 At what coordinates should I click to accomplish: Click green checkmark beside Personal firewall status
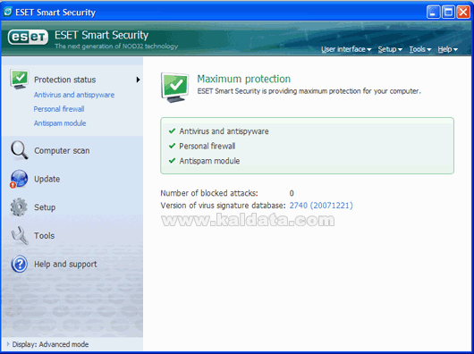click(x=172, y=146)
